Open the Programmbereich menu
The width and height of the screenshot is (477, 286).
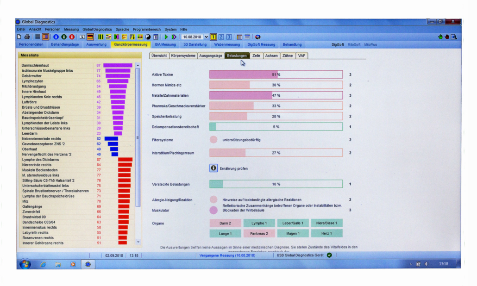147,30
